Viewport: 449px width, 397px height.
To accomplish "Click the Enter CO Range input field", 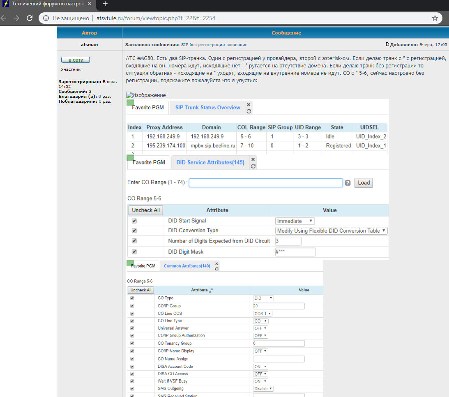I will 265,183.
